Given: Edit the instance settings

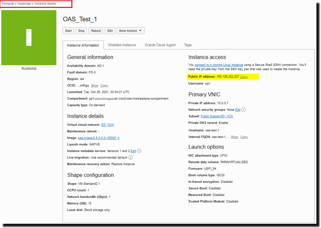Looking at the screenshot, I should 110,30.
